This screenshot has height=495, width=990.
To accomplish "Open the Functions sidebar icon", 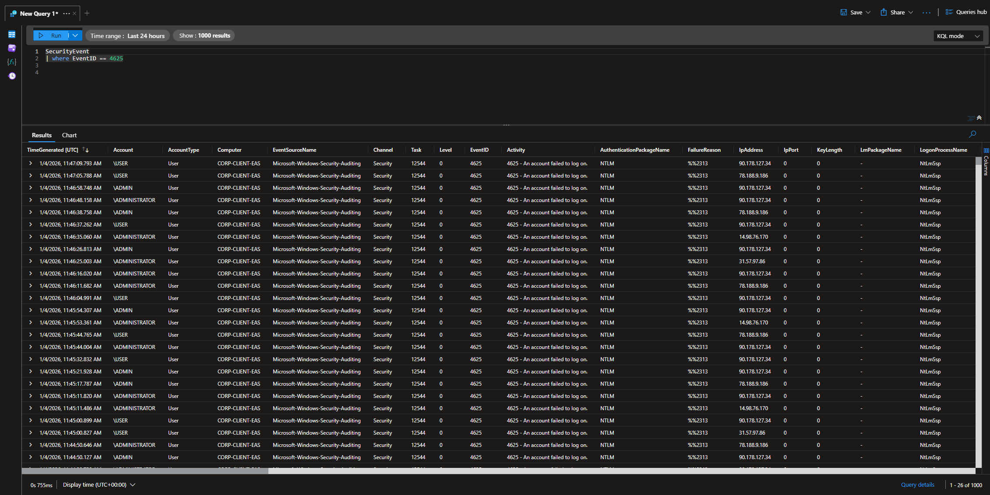I will (x=12, y=62).
